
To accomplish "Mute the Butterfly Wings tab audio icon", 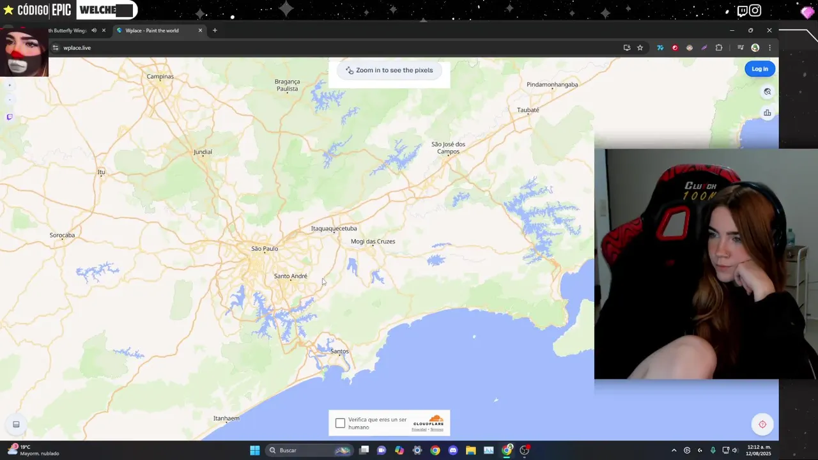I will click(x=94, y=31).
